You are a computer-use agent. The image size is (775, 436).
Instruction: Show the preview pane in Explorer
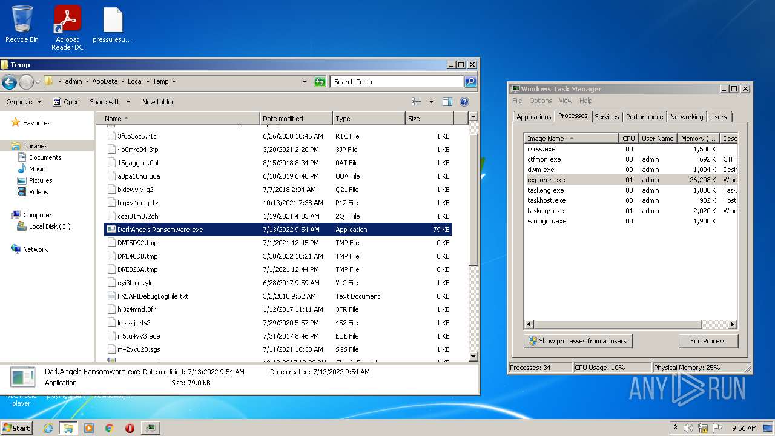[x=447, y=102]
